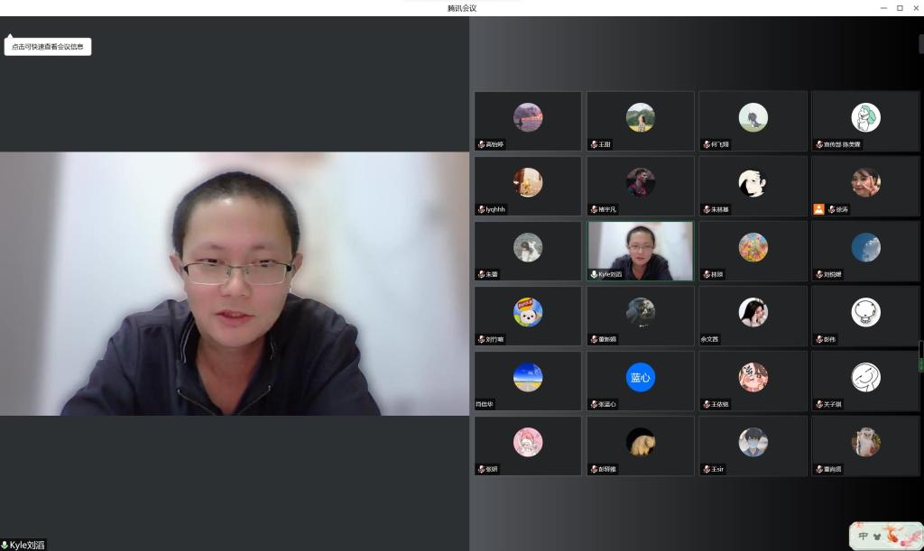This screenshot has height=551, width=924.
Task: Select participant tile of 余文茜
Action: [753, 316]
